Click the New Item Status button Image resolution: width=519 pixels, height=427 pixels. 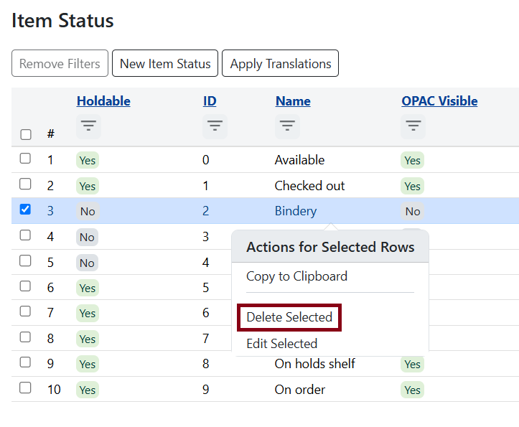pyautogui.click(x=165, y=63)
